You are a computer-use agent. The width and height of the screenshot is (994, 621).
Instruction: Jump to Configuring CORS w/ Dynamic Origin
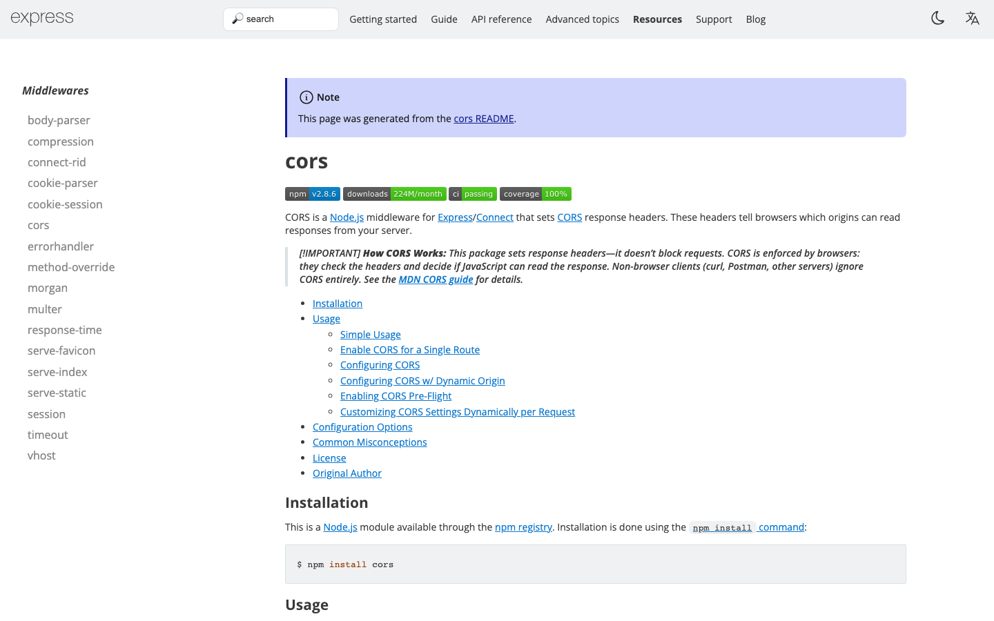point(422,381)
